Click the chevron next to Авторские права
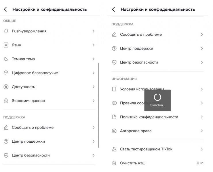213x172 pixels. [x=202, y=131]
